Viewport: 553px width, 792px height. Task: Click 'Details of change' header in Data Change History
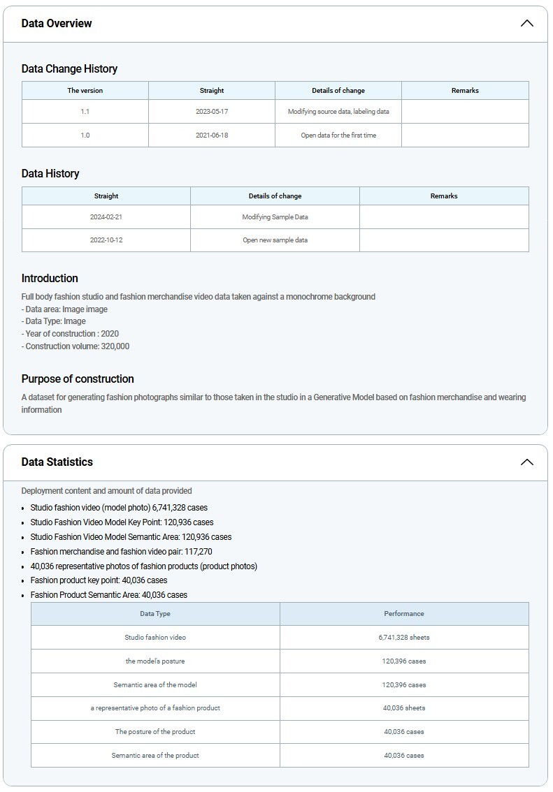[x=338, y=90]
